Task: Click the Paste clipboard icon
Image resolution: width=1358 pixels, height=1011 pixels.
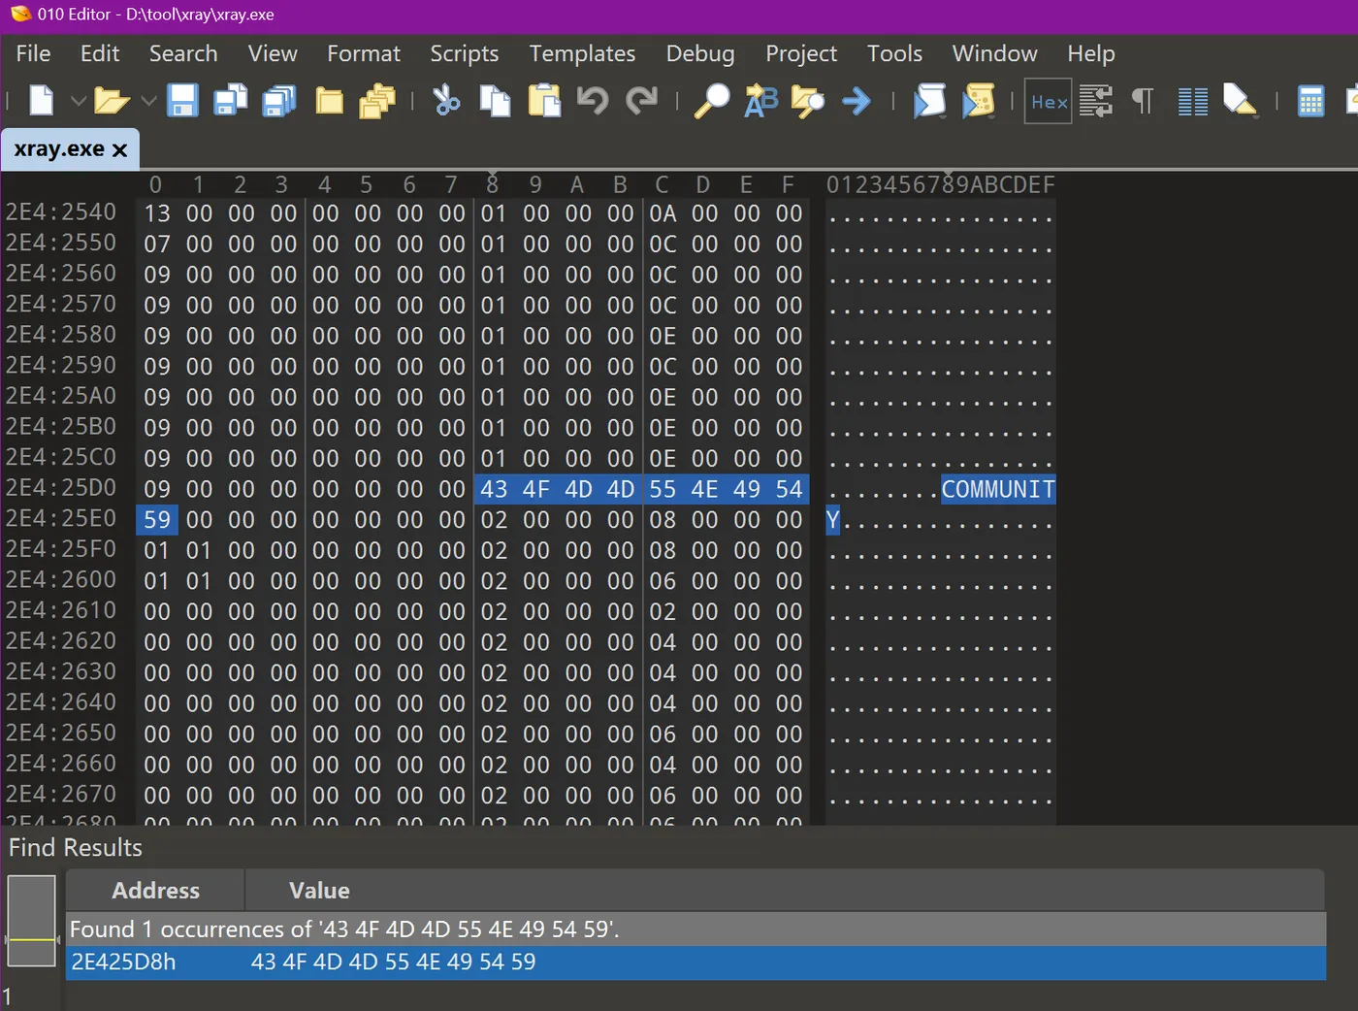Action: (x=544, y=101)
